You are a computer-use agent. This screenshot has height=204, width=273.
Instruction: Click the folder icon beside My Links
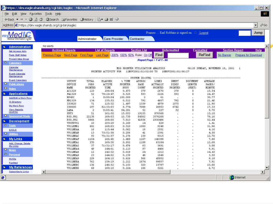[x=5, y=139]
